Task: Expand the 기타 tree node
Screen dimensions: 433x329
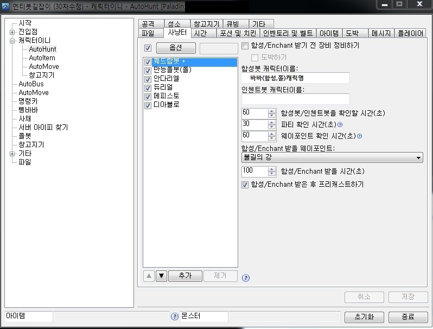Action: 12,154
